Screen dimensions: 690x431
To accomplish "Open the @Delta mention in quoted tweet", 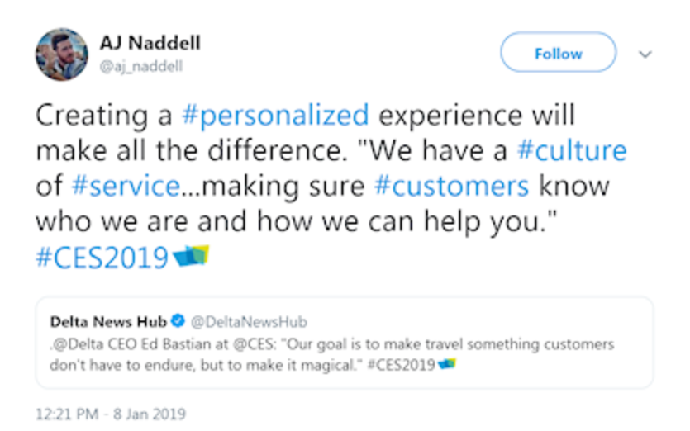I will pos(75,344).
